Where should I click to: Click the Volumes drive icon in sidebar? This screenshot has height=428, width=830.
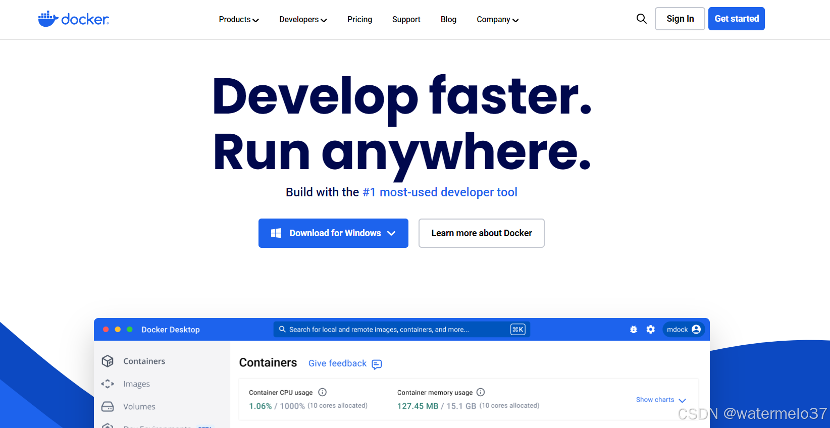pyautogui.click(x=108, y=406)
